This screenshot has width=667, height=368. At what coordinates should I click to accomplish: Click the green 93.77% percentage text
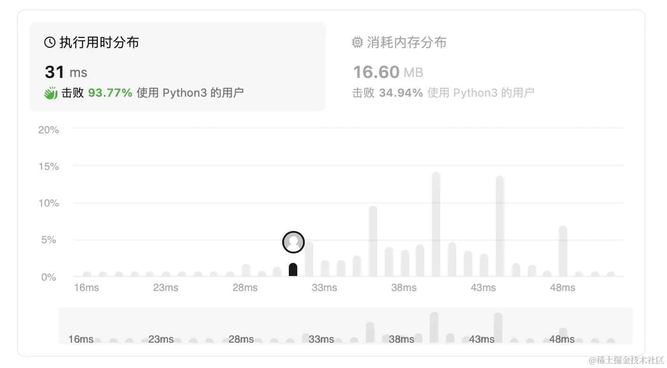110,93
